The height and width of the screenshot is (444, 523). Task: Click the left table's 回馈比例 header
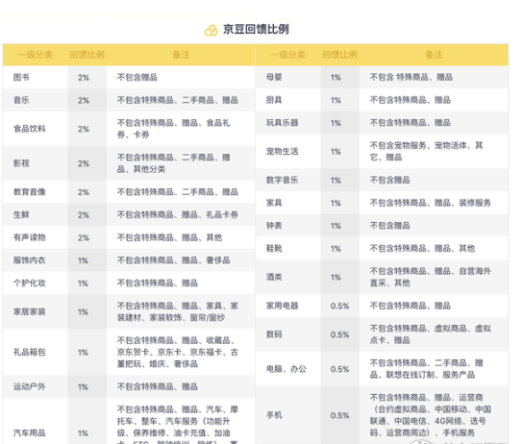click(x=87, y=55)
